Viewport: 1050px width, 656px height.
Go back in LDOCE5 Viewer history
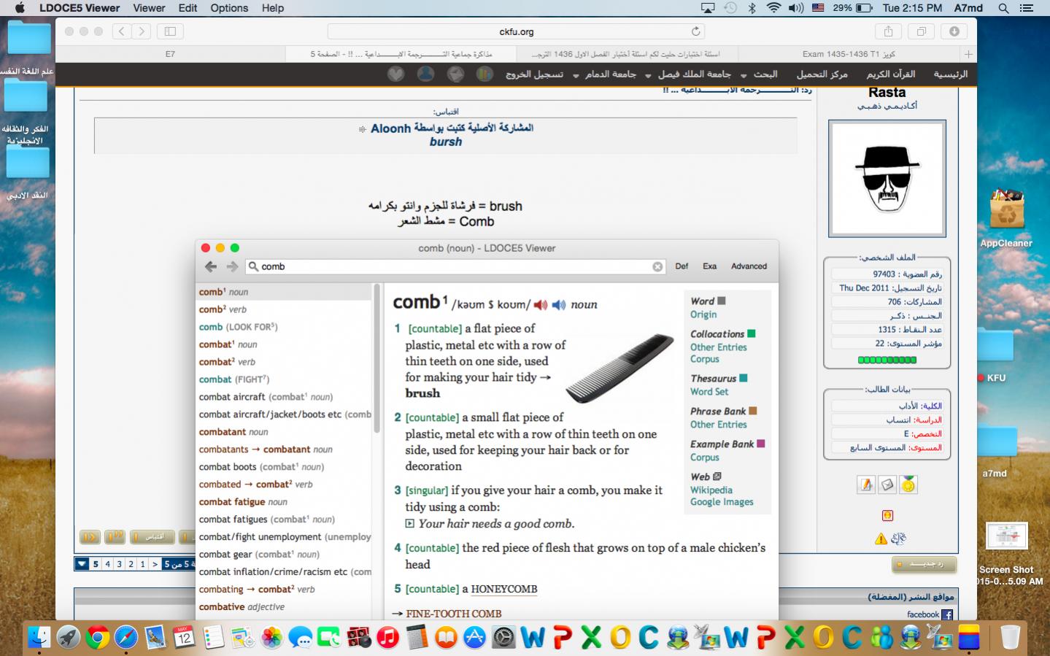[x=211, y=267]
